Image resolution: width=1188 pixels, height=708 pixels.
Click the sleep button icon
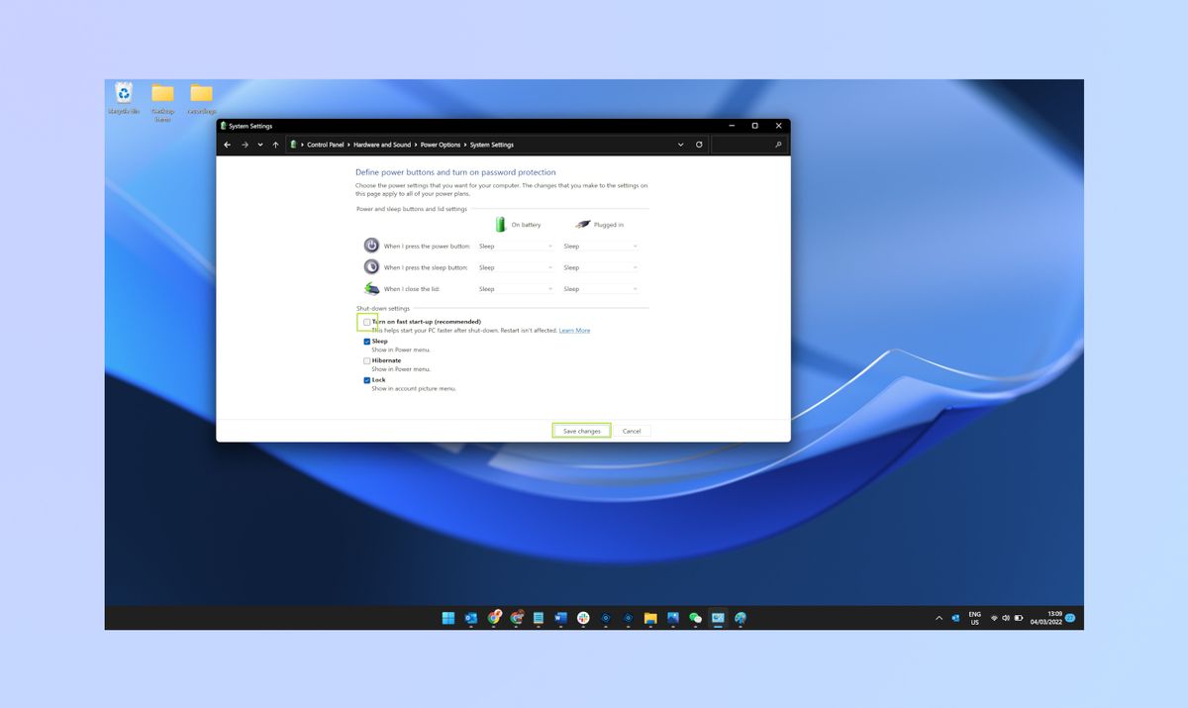371,267
